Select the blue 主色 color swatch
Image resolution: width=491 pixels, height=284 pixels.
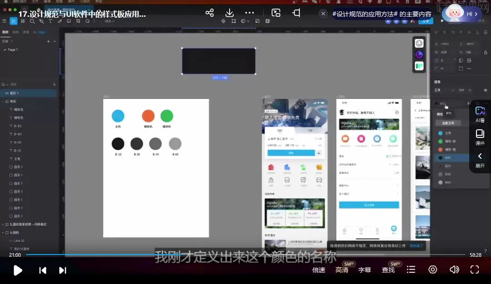point(441,133)
